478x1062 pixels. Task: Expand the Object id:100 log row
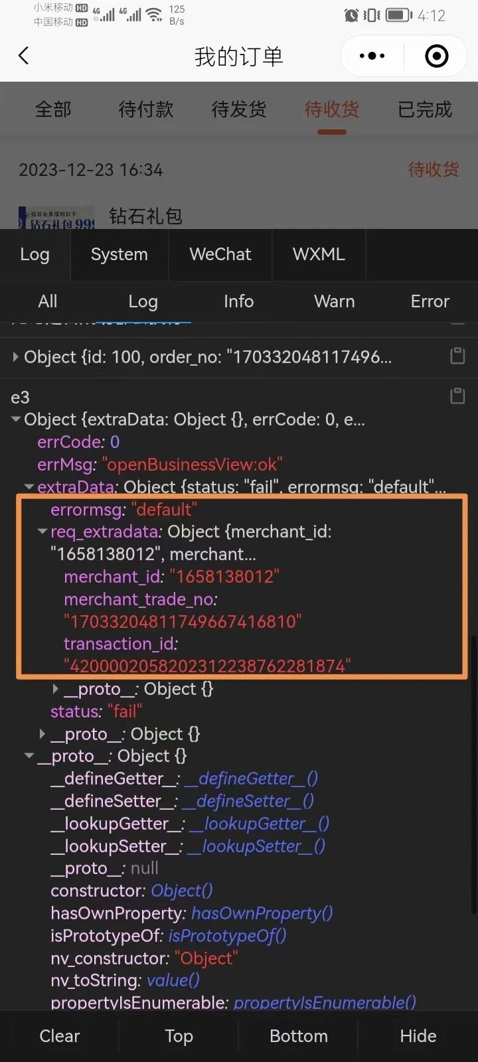coord(15,356)
